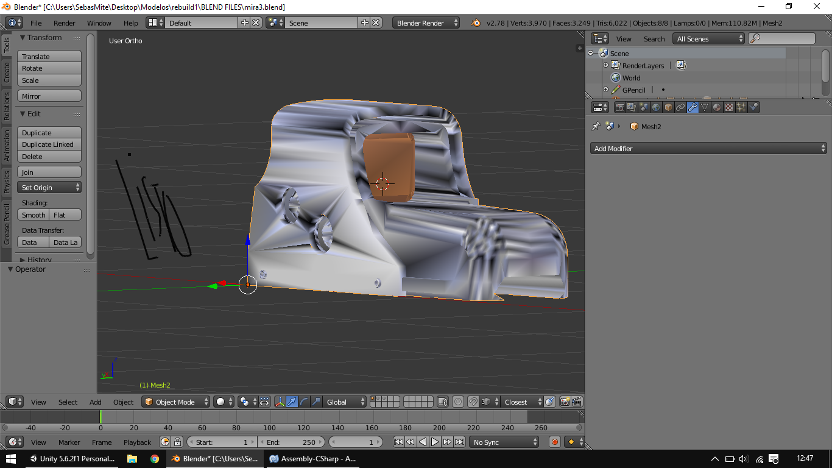Image resolution: width=832 pixels, height=468 pixels.
Task: Jump to the last frame of timeline
Action: click(459, 442)
